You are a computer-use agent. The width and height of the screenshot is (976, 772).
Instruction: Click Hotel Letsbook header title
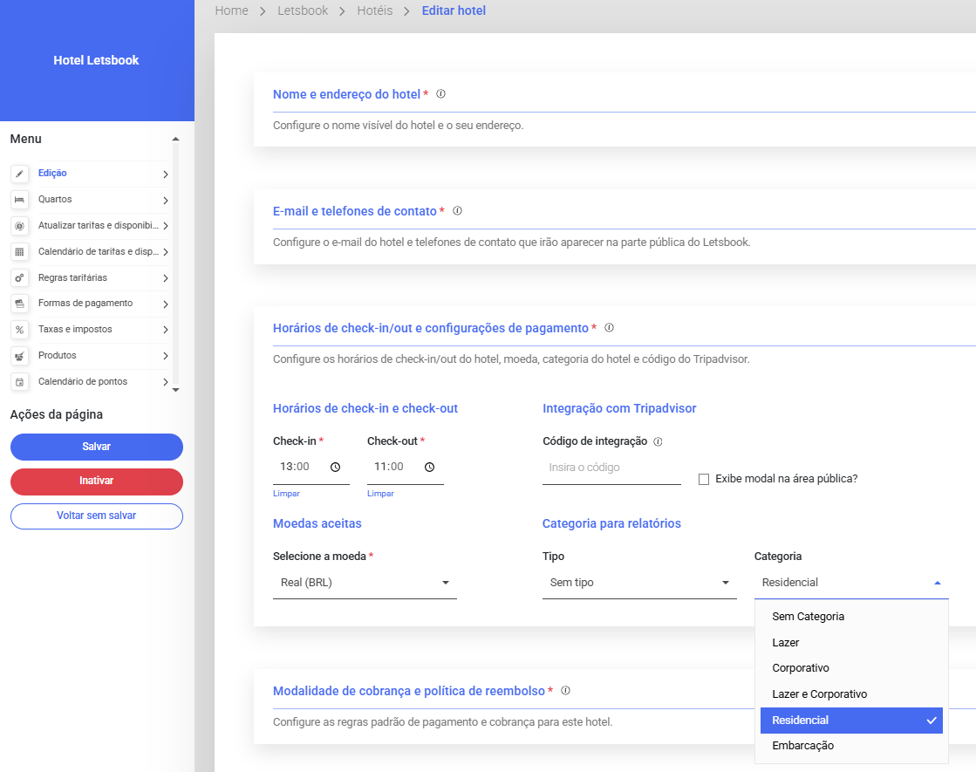click(x=97, y=60)
